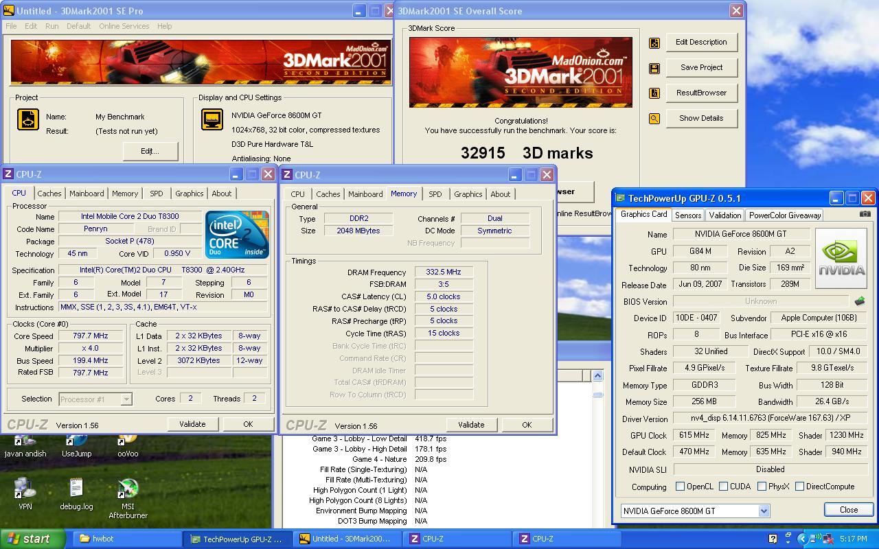The image size is (879, 549).
Task: Click the results list scroll-up arrow
Action: [597, 375]
